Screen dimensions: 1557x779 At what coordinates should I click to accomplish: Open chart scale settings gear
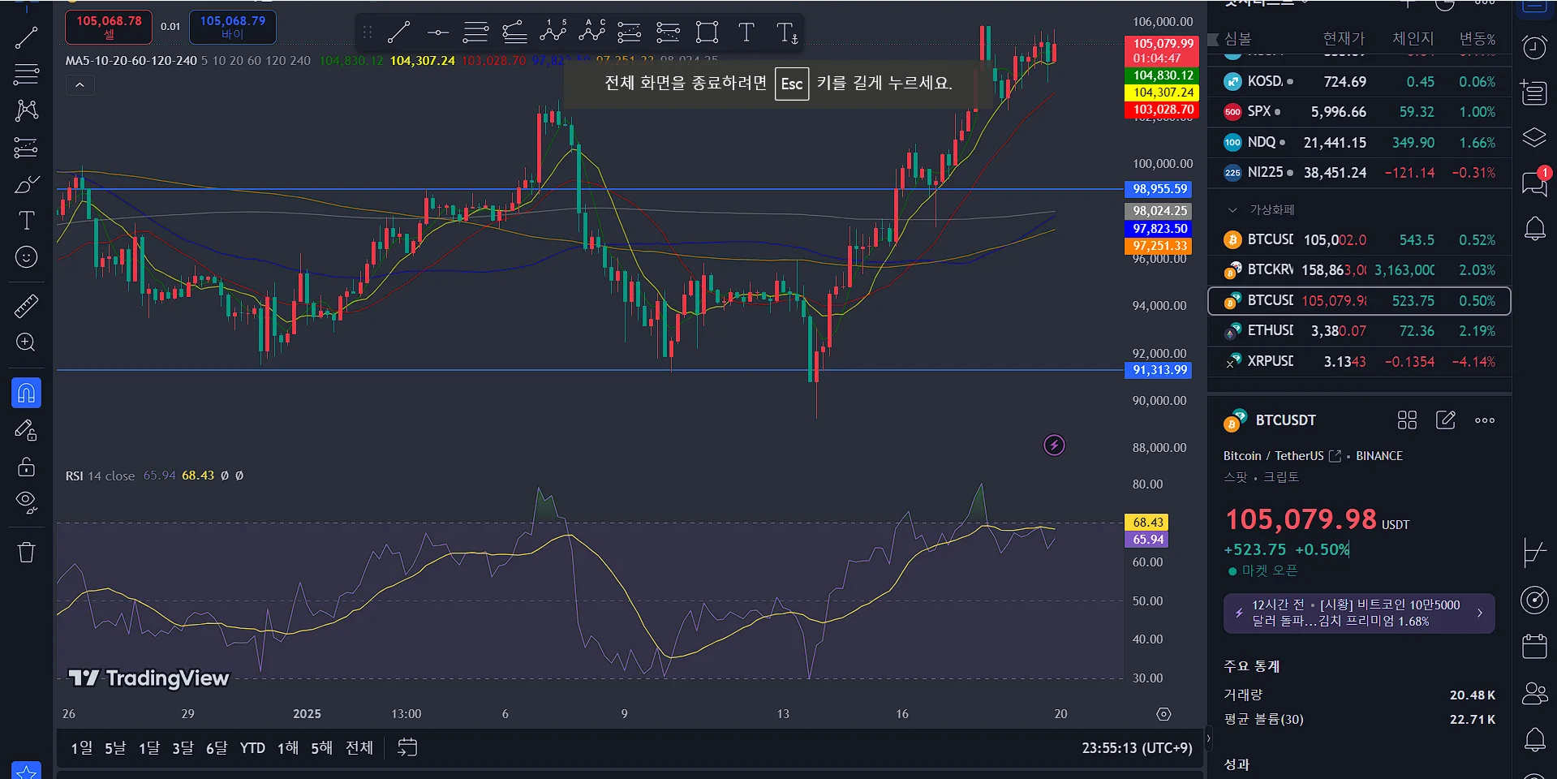tap(1163, 714)
